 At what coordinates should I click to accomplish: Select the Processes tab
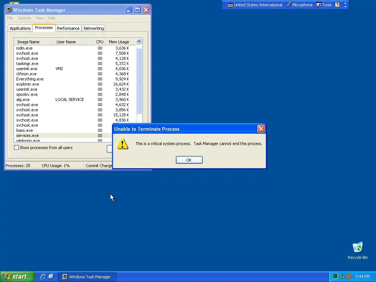44,28
